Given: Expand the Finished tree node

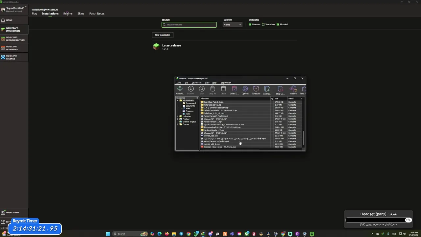Looking at the screenshot, I should [178, 119].
